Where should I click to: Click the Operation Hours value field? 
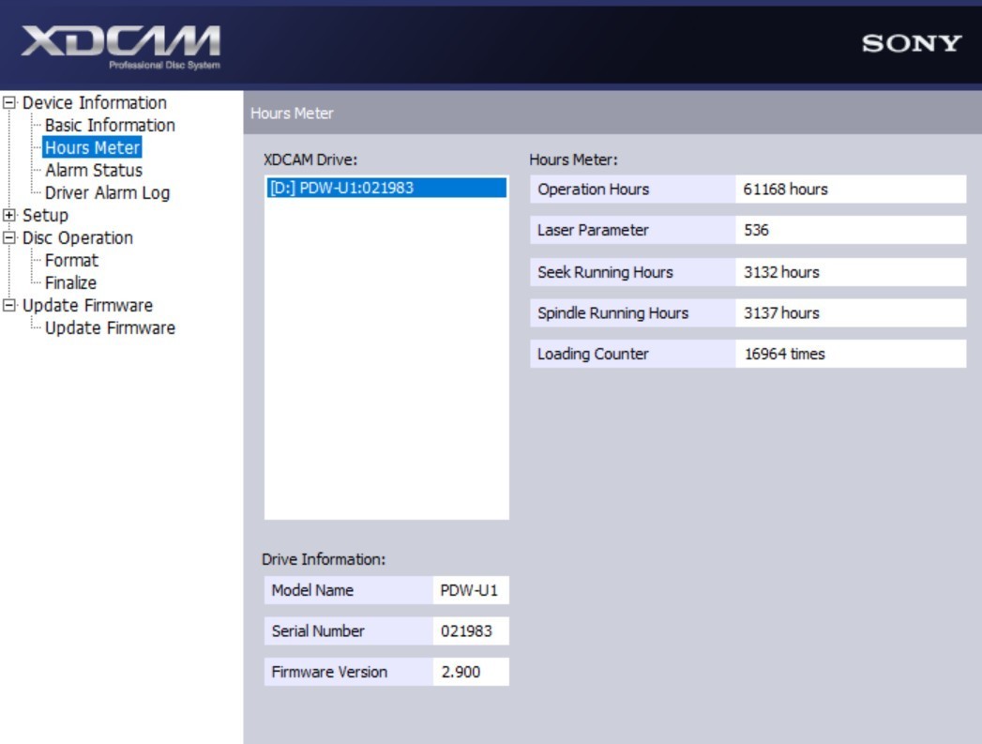(851, 190)
